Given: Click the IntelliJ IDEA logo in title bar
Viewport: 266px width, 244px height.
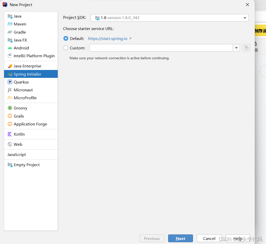Looking at the screenshot, I should (x=5, y=5).
